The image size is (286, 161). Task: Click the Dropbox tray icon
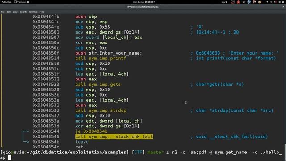(x=244, y=2)
